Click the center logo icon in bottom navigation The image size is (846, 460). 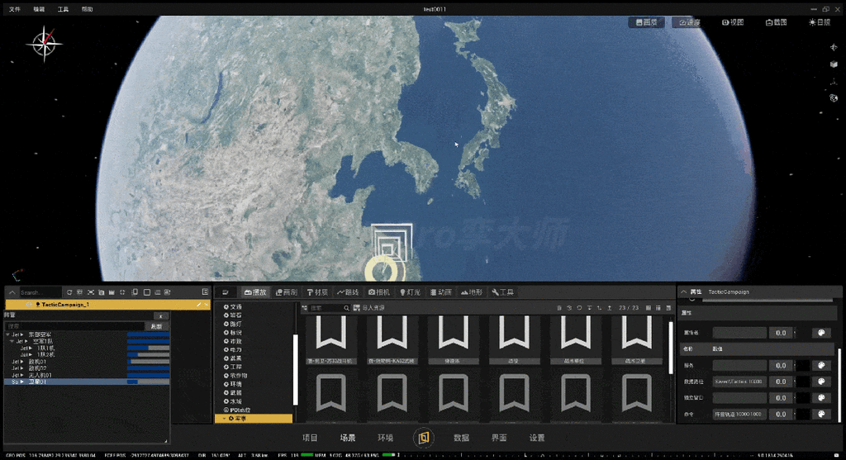tap(424, 438)
